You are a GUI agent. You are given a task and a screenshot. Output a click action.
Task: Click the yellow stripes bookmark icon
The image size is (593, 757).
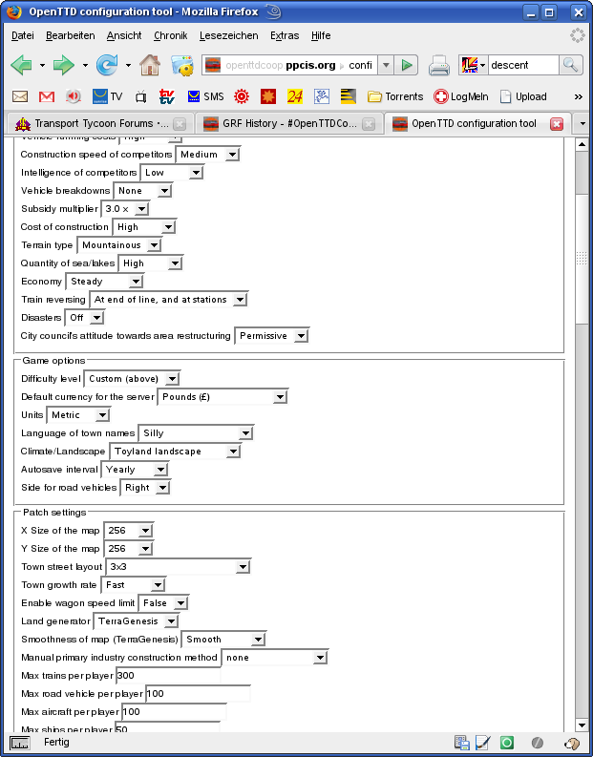click(349, 96)
